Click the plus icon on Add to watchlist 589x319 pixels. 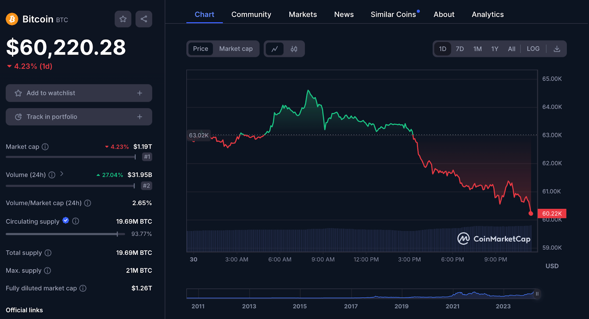(140, 93)
